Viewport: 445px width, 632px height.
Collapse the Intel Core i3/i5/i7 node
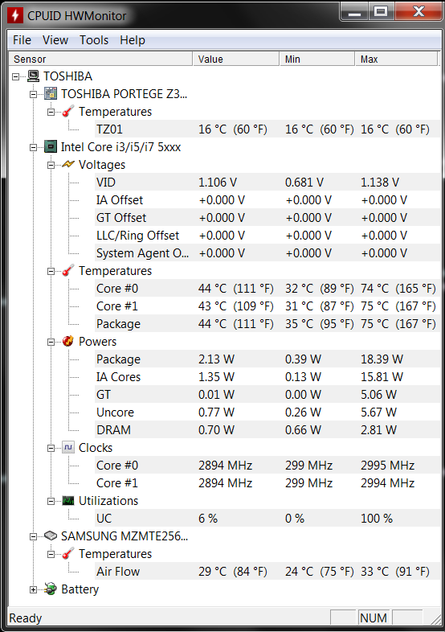33,147
